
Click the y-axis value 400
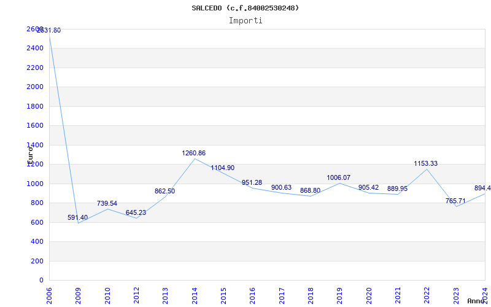37,242
